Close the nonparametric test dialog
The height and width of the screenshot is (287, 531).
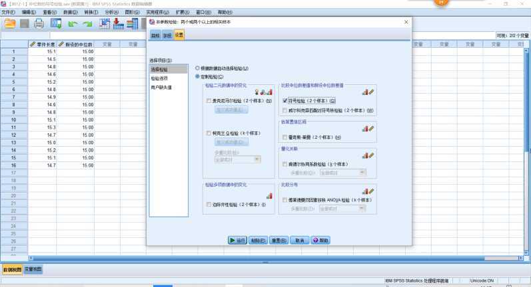(406, 22)
